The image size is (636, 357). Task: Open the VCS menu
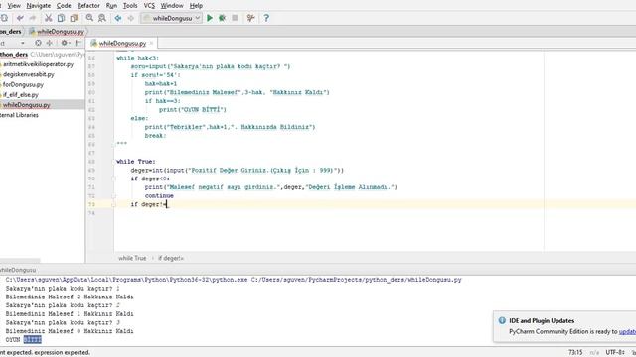tap(149, 6)
